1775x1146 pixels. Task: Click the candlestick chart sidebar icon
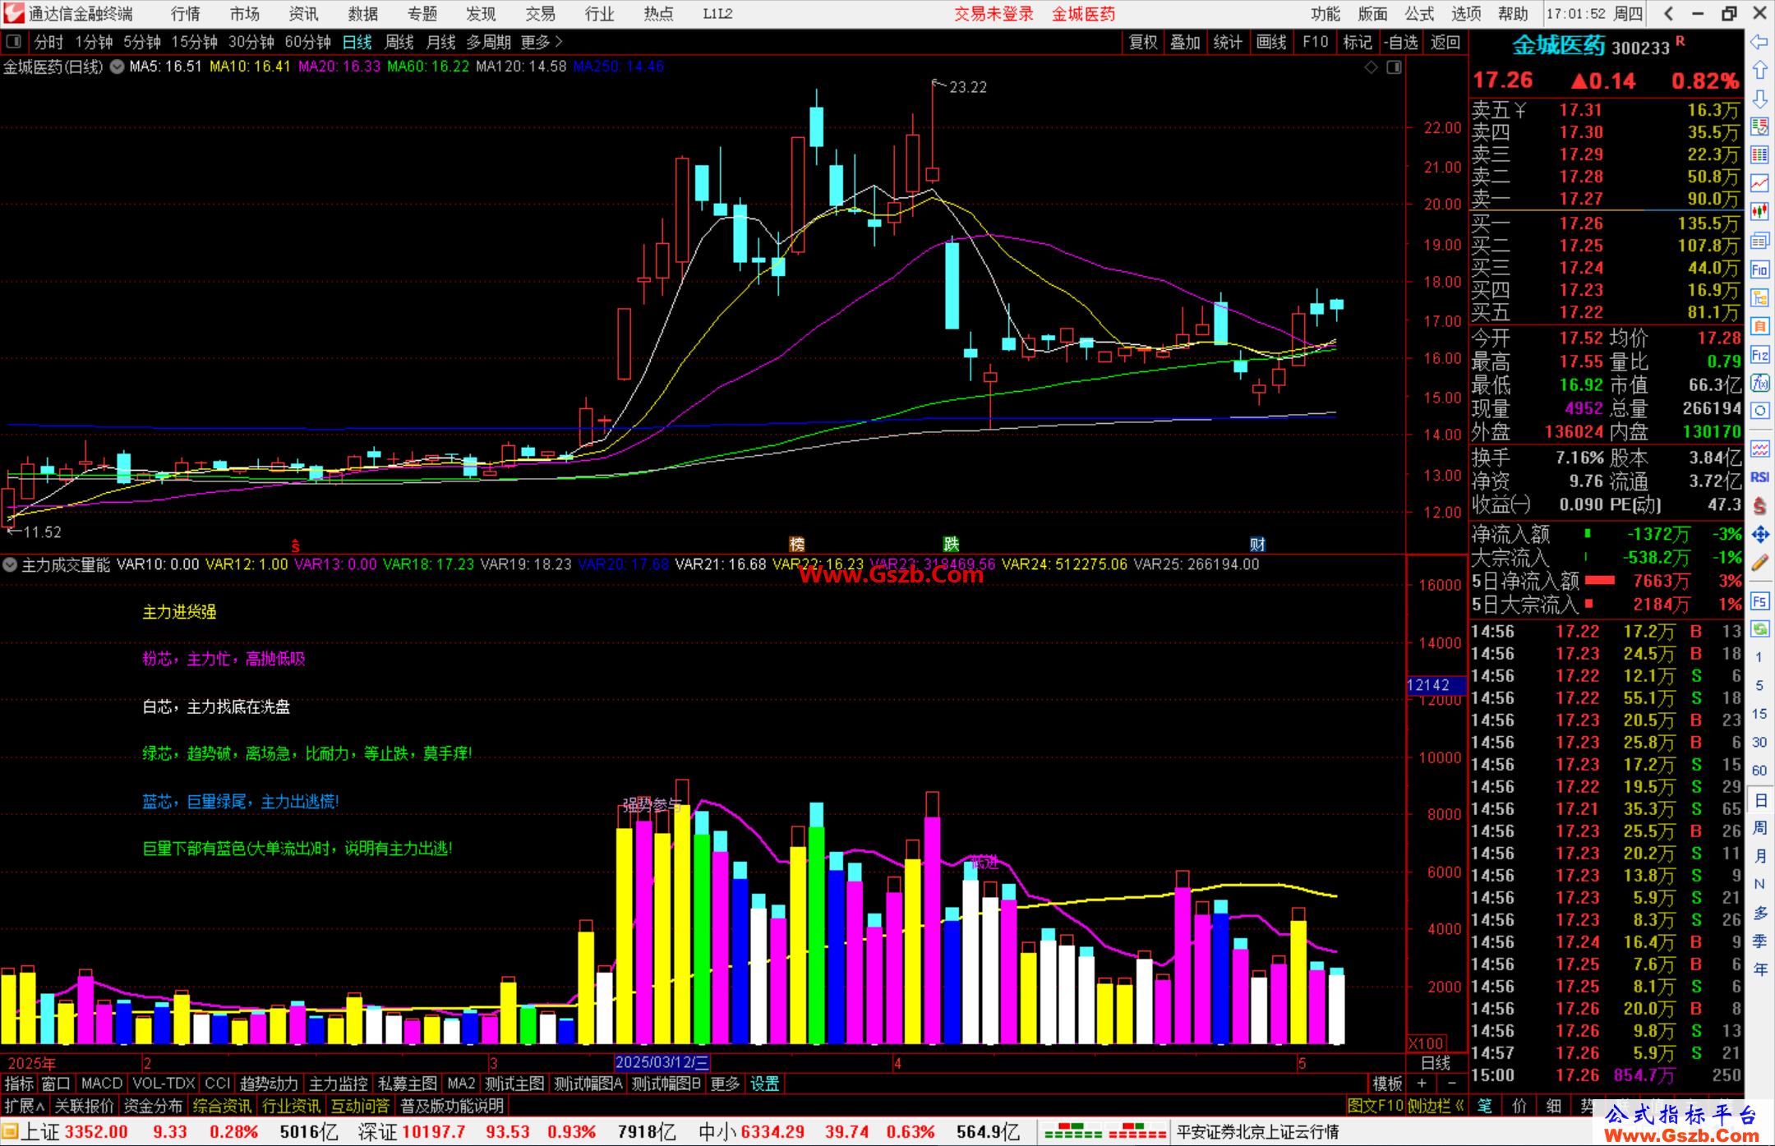click(1759, 213)
